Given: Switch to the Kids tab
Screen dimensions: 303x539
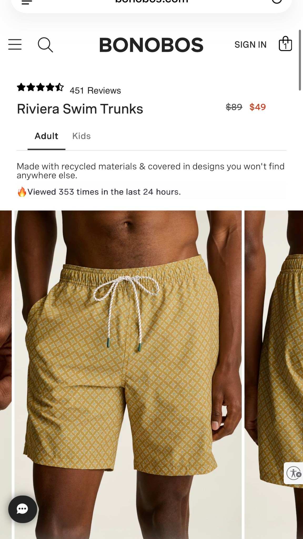Looking at the screenshot, I should [x=82, y=136].
